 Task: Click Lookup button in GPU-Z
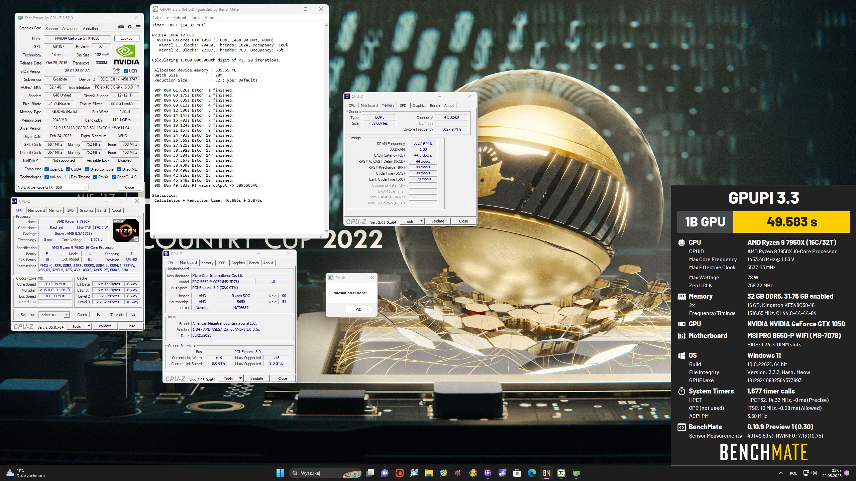(x=127, y=38)
